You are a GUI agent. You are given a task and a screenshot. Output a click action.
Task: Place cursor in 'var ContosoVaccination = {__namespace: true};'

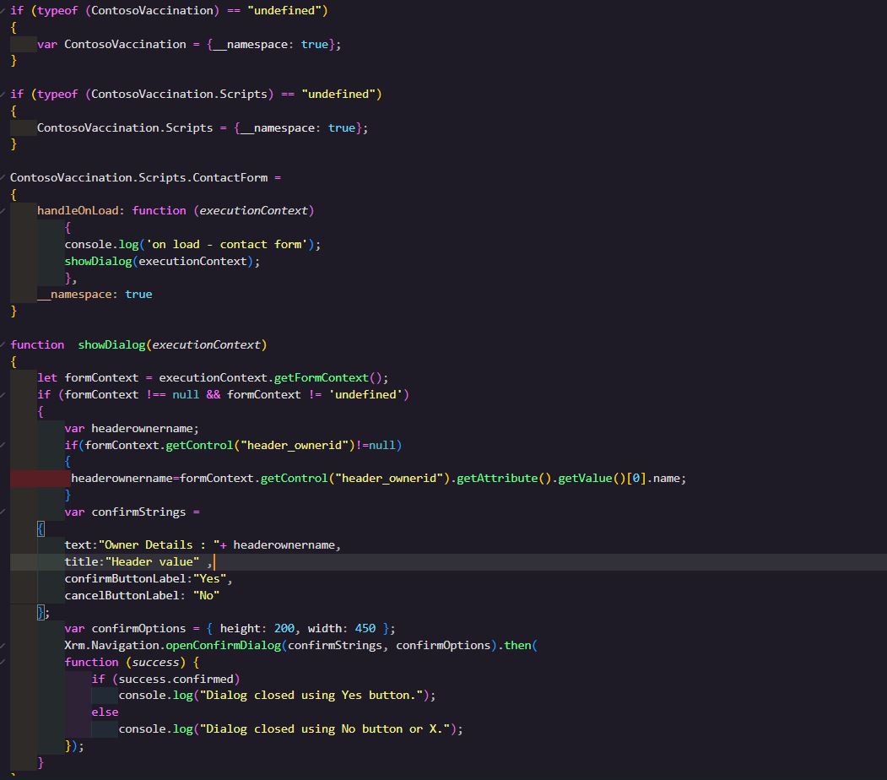click(189, 44)
